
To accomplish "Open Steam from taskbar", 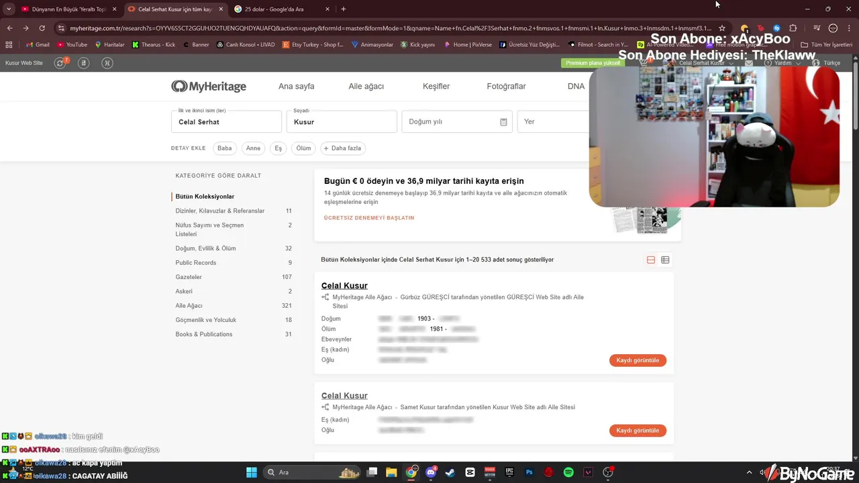I will (x=450, y=472).
